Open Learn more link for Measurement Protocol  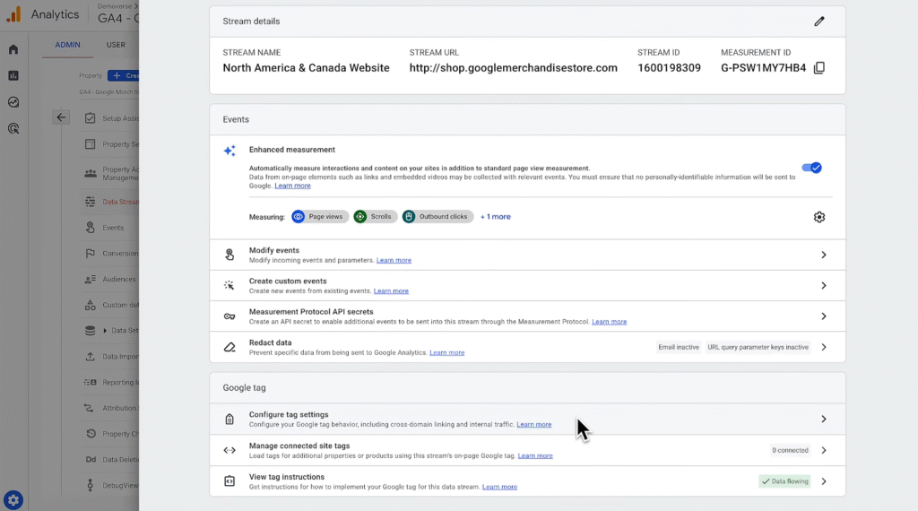(609, 322)
